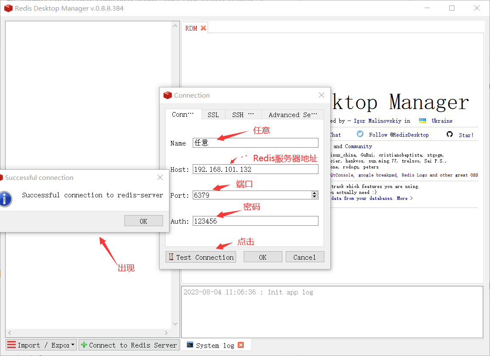Increase the Port value with up arrow
Screen dimensions: 490x356
(315, 193)
